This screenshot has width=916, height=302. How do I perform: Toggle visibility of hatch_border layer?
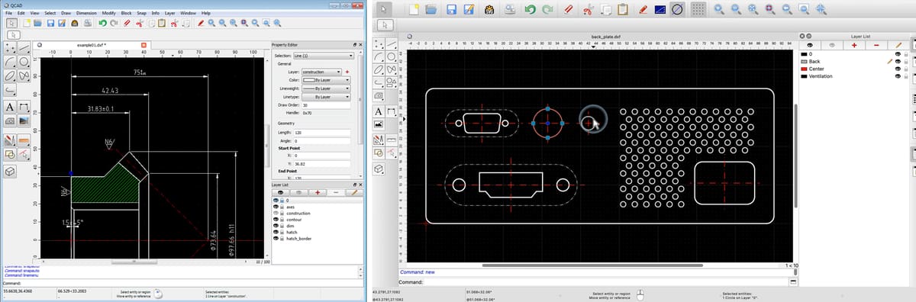(276, 239)
